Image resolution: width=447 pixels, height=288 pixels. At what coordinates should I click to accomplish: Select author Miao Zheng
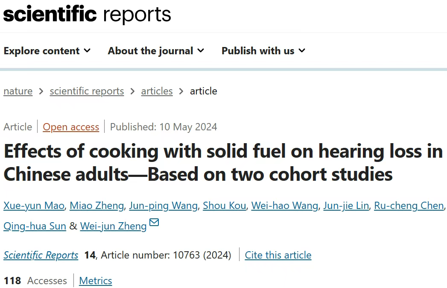[x=96, y=206]
